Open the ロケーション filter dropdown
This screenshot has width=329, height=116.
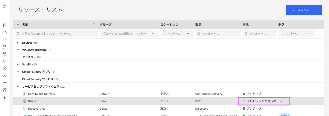177,34
